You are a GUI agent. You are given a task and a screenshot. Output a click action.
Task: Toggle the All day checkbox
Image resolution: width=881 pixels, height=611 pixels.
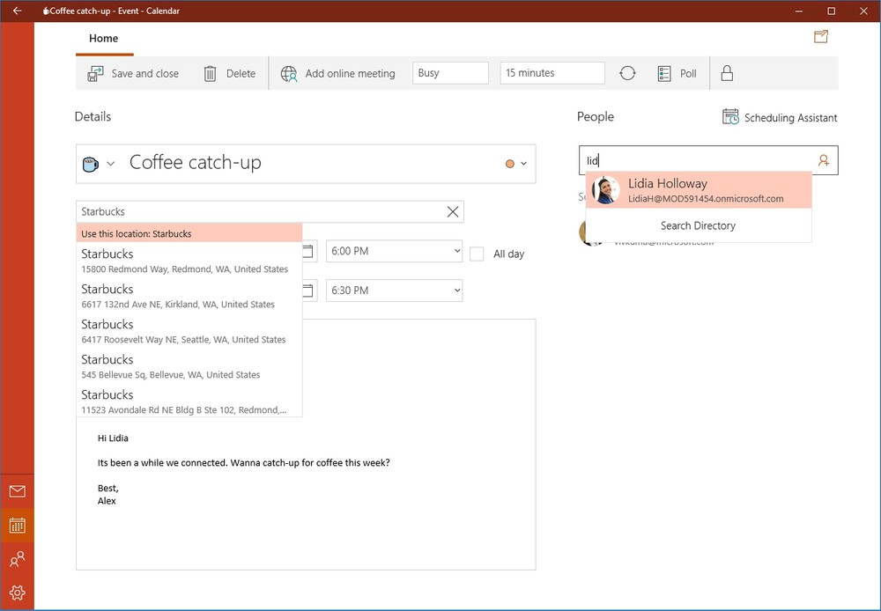[x=477, y=254]
